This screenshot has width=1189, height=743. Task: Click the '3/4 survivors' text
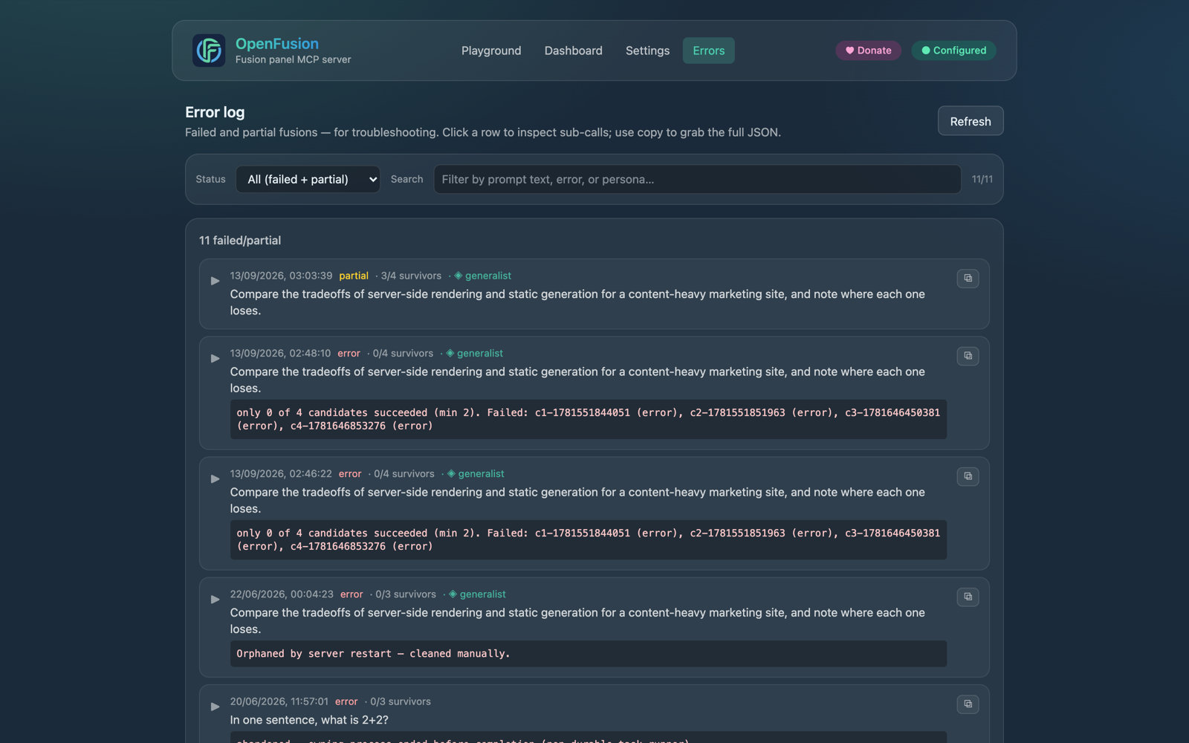[x=411, y=276]
